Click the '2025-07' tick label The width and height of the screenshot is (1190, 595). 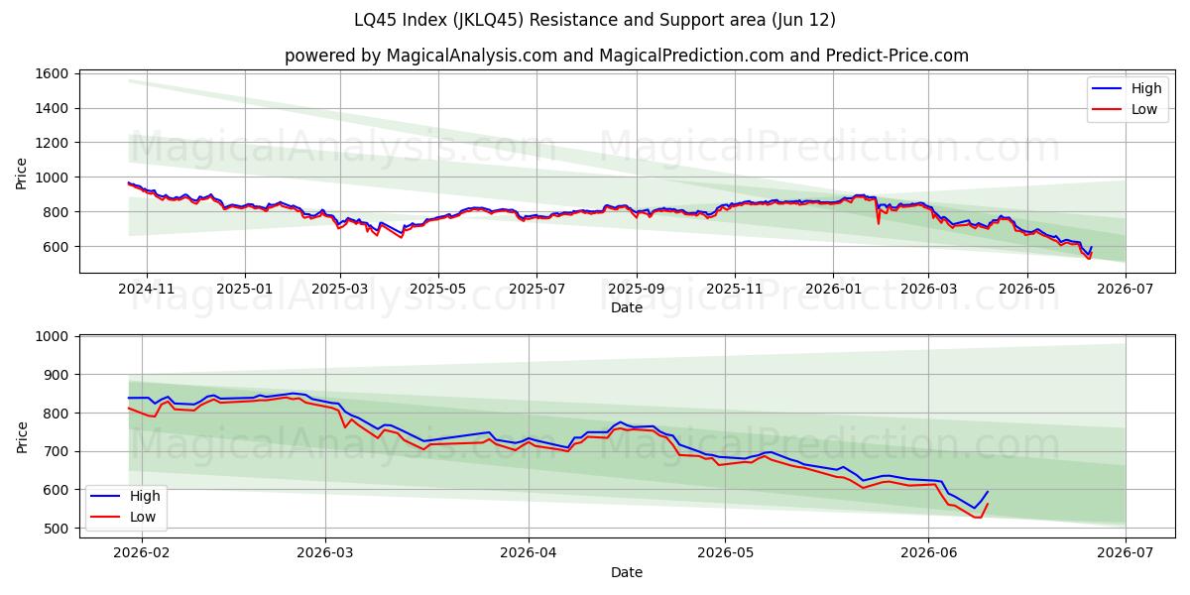click(x=536, y=289)
